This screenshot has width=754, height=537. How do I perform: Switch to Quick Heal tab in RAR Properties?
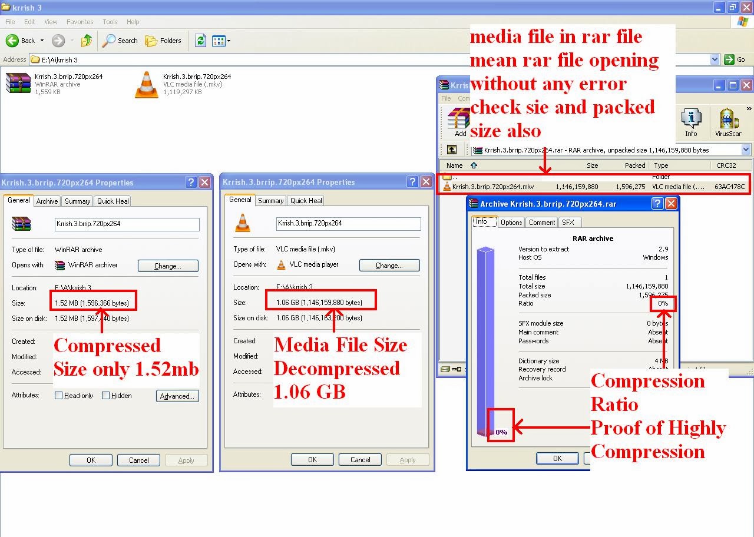tap(113, 201)
